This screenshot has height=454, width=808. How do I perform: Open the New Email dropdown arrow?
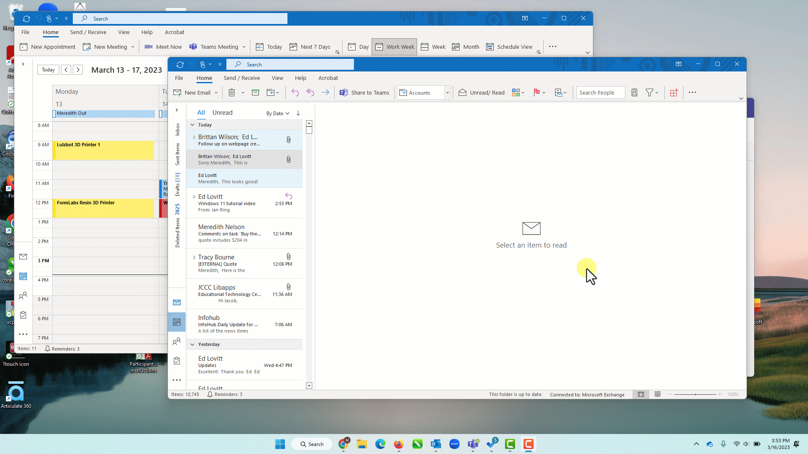[215, 92]
